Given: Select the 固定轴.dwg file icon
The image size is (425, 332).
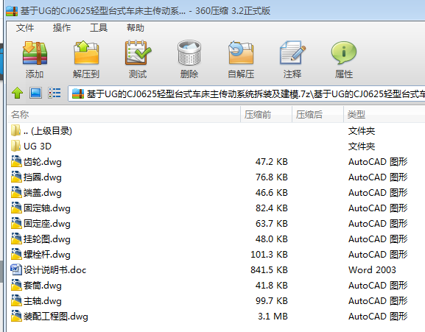Looking at the screenshot, I should pos(16,208).
